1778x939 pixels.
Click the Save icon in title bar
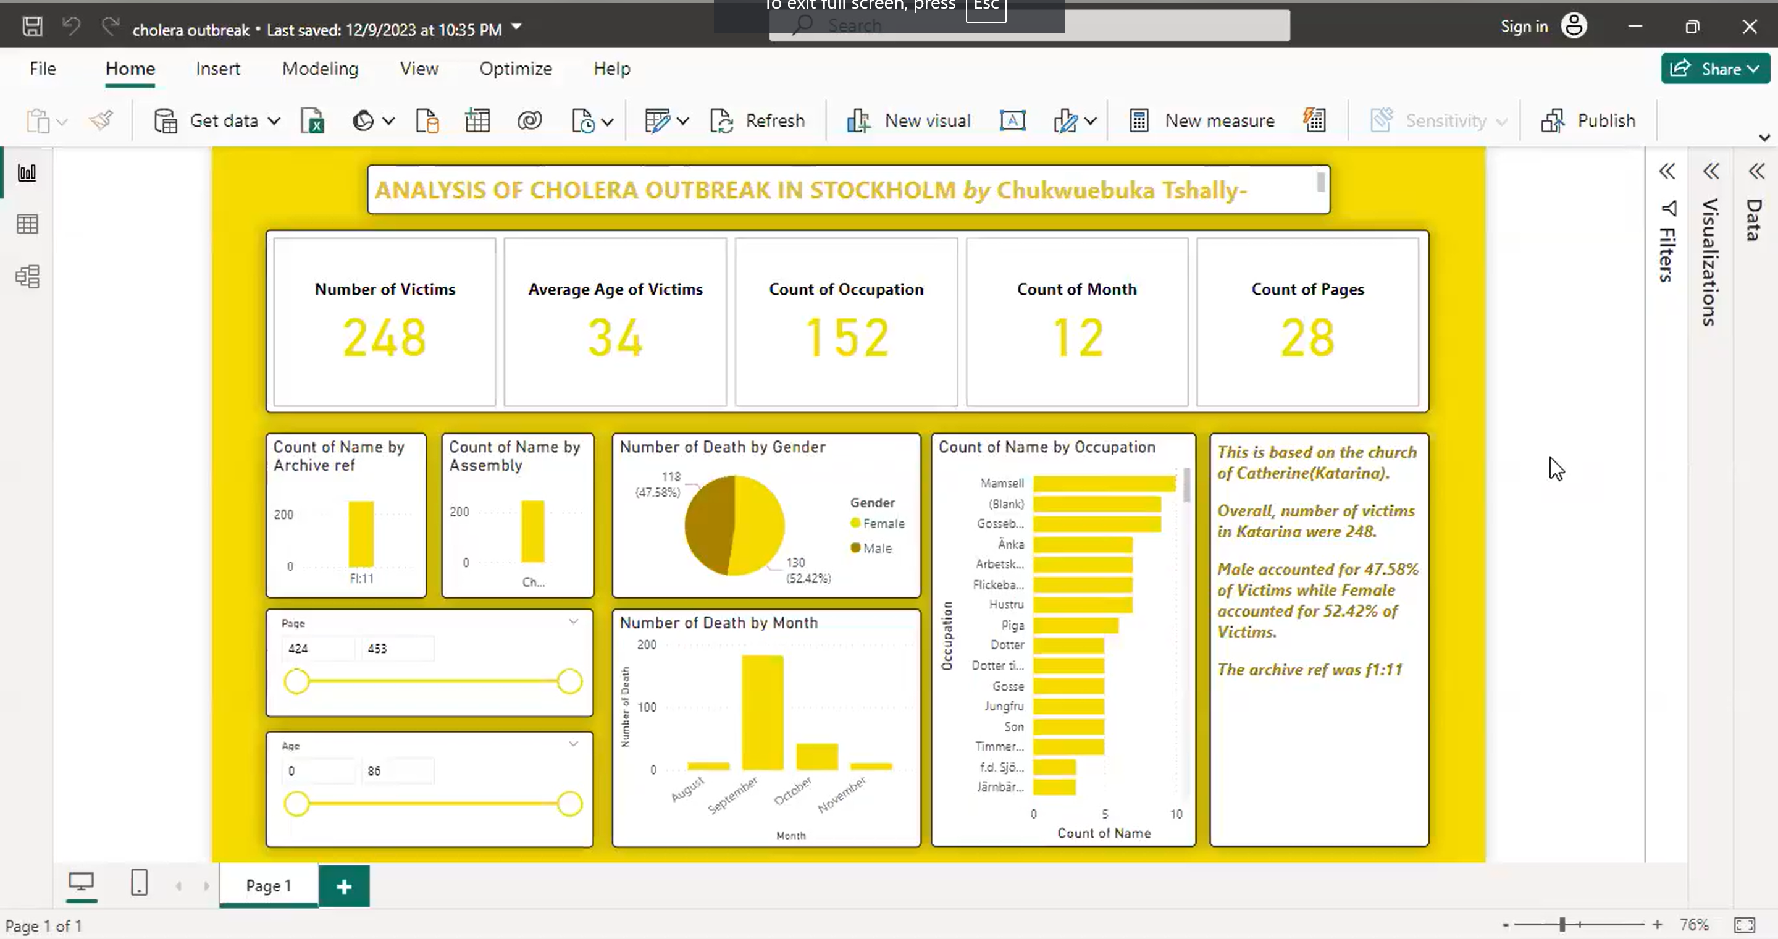pyautogui.click(x=31, y=27)
